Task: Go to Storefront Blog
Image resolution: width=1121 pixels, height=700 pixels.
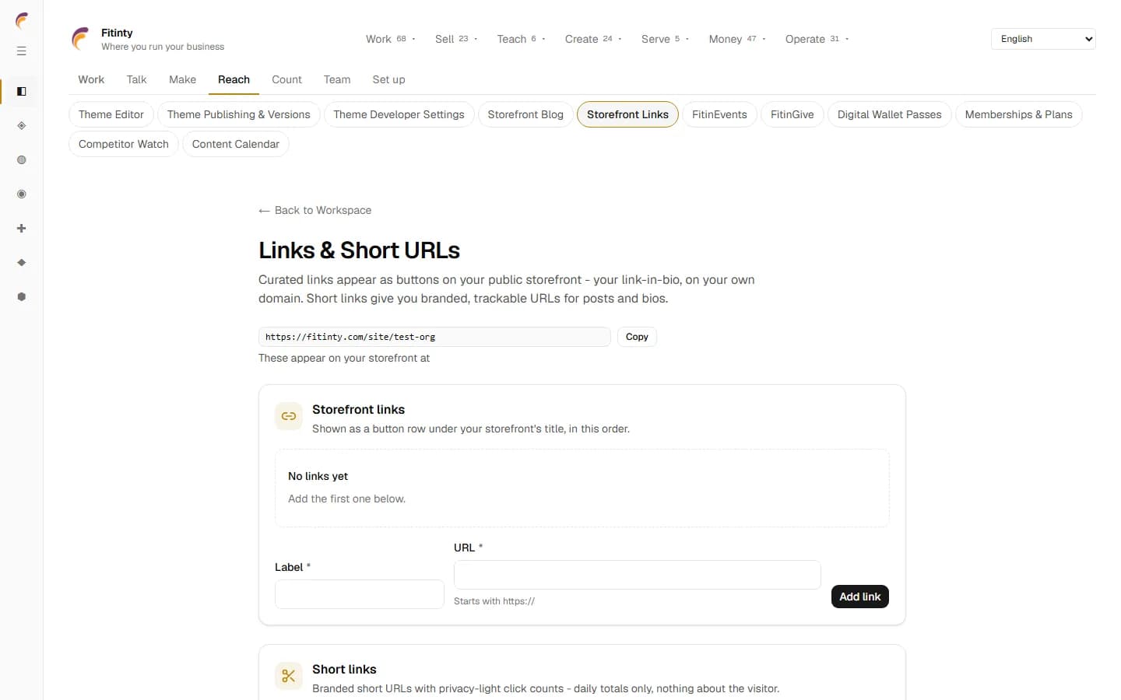Action: [x=525, y=114]
